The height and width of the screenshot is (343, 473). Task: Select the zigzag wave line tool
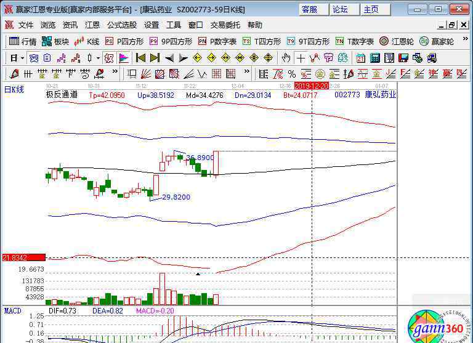point(203,74)
